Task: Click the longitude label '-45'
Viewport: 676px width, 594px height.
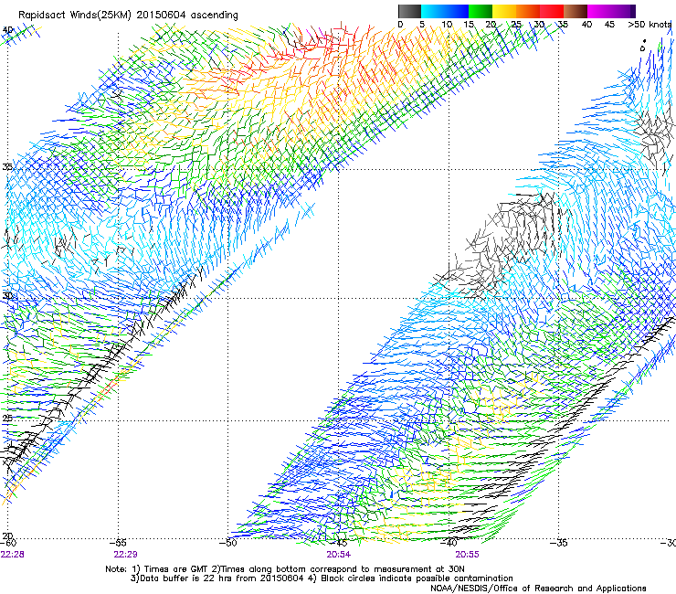Action: pyautogui.click(x=338, y=543)
